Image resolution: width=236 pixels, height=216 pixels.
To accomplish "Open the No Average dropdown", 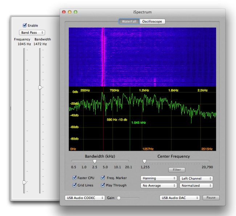I will (x=158, y=185).
